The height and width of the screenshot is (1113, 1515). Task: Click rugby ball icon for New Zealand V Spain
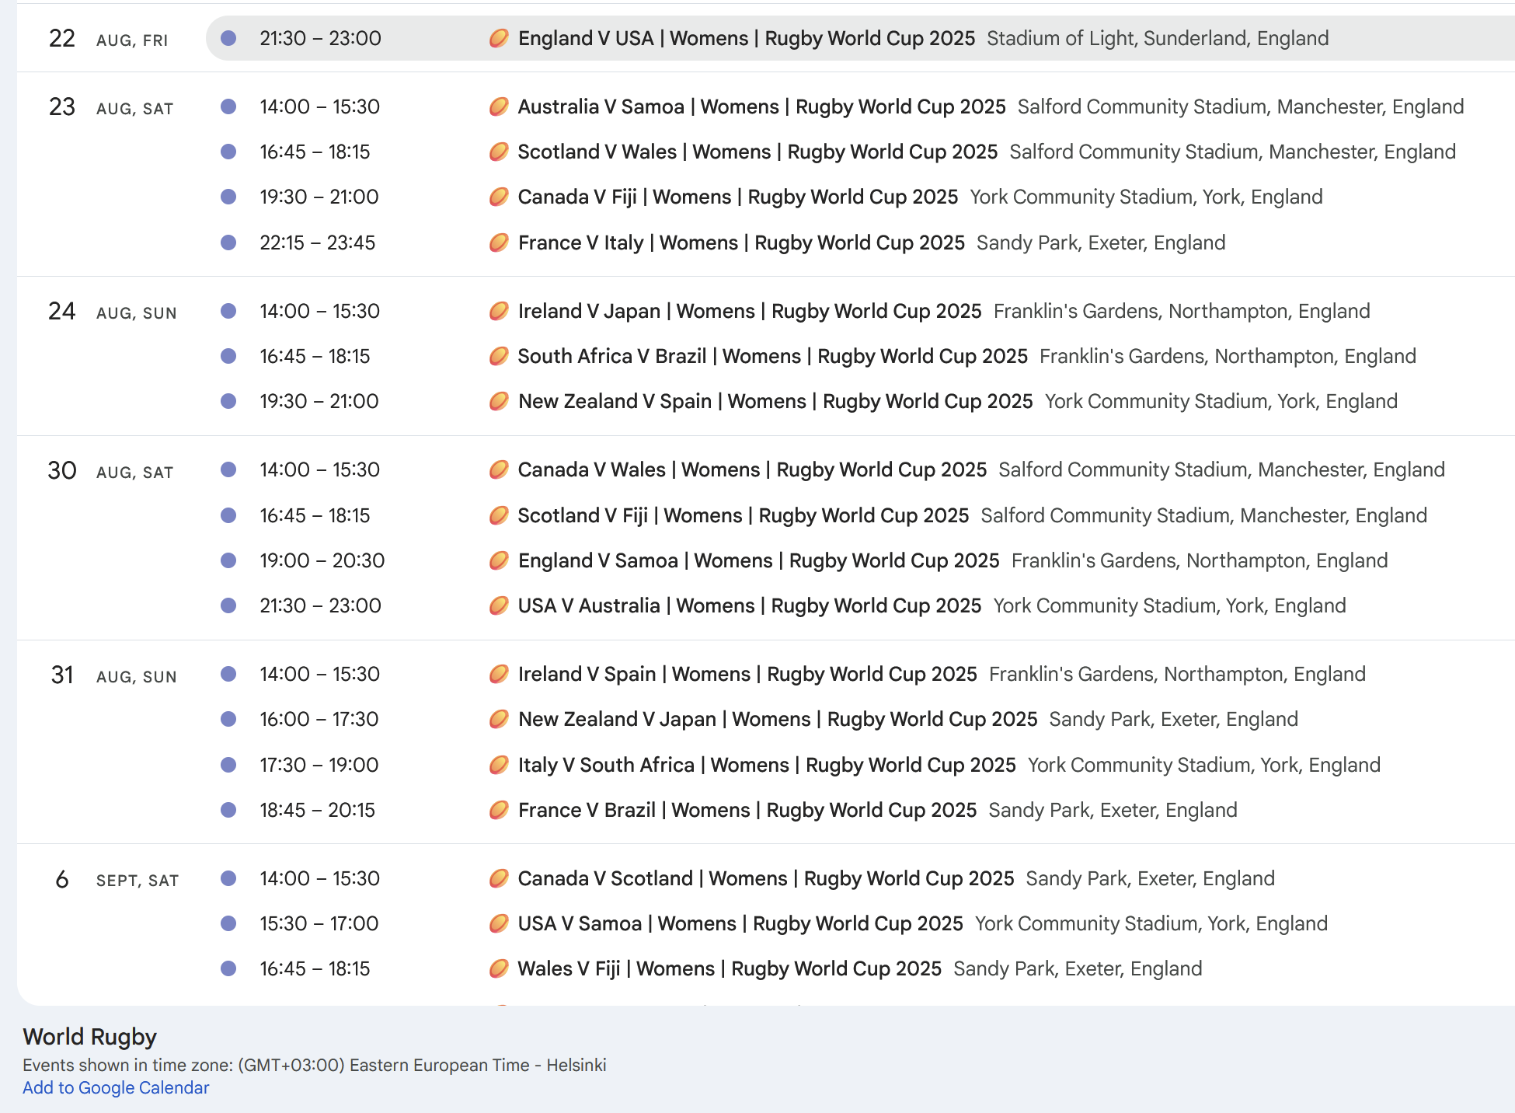click(x=499, y=401)
